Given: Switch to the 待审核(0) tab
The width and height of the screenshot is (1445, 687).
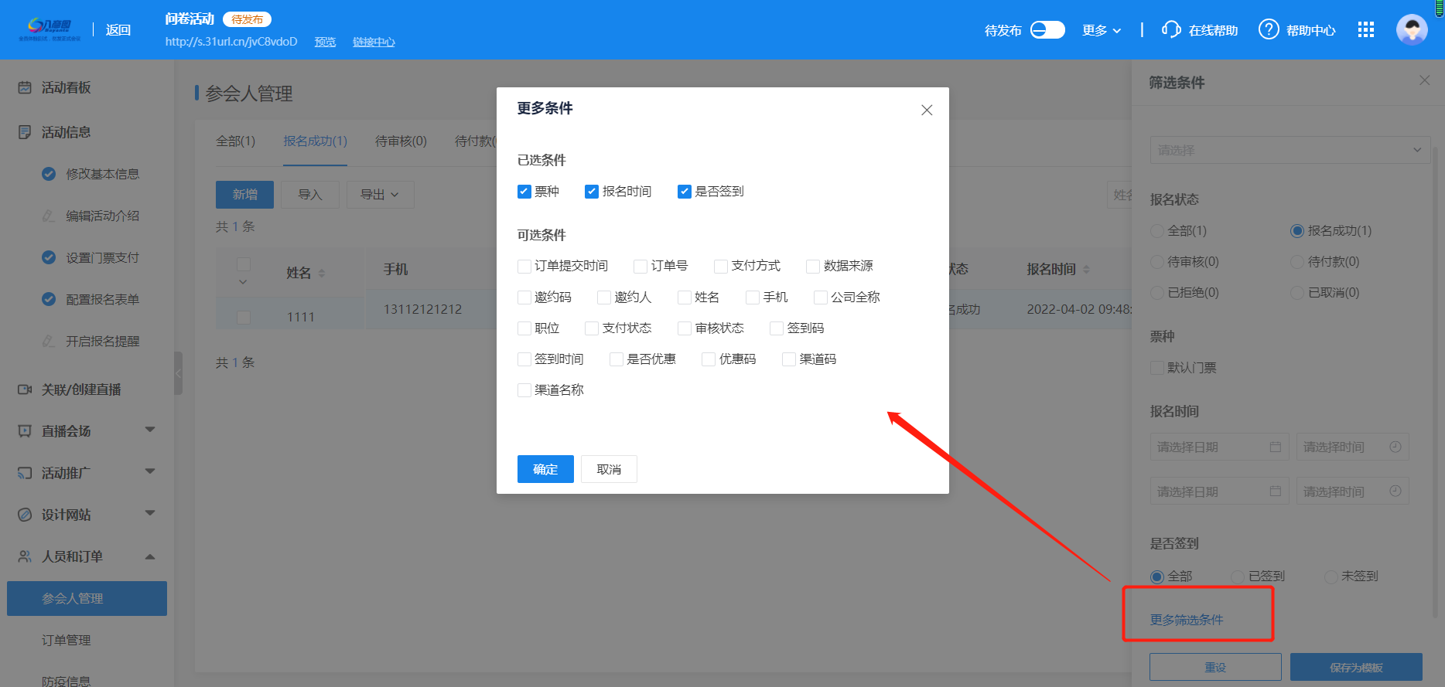Looking at the screenshot, I should [x=401, y=141].
